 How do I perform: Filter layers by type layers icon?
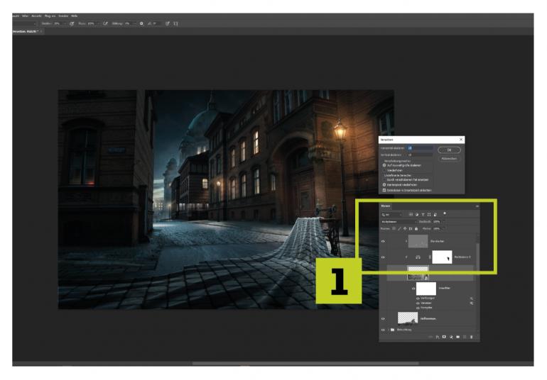tap(423, 215)
